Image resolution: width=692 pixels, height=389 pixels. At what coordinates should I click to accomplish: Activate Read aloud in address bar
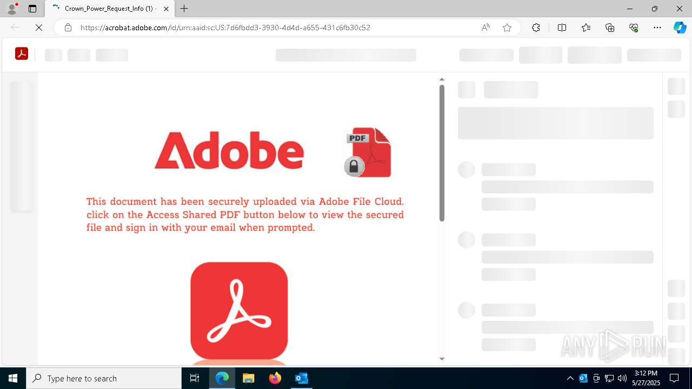tap(485, 28)
